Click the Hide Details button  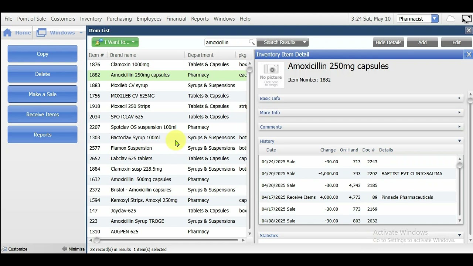pyautogui.click(x=388, y=42)
